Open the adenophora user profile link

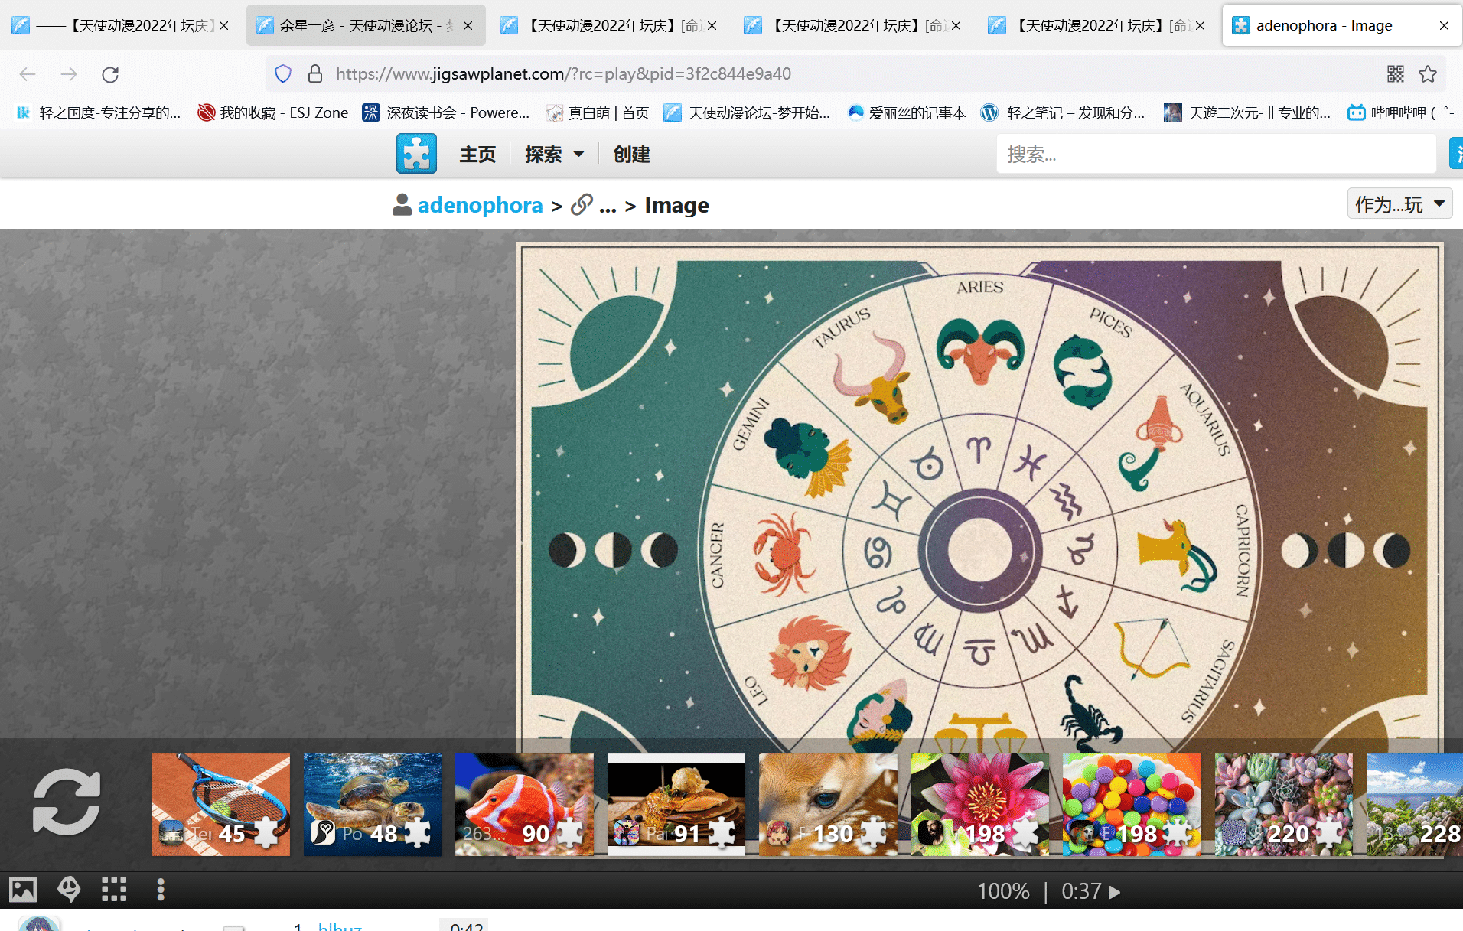[x=480, y=205]
